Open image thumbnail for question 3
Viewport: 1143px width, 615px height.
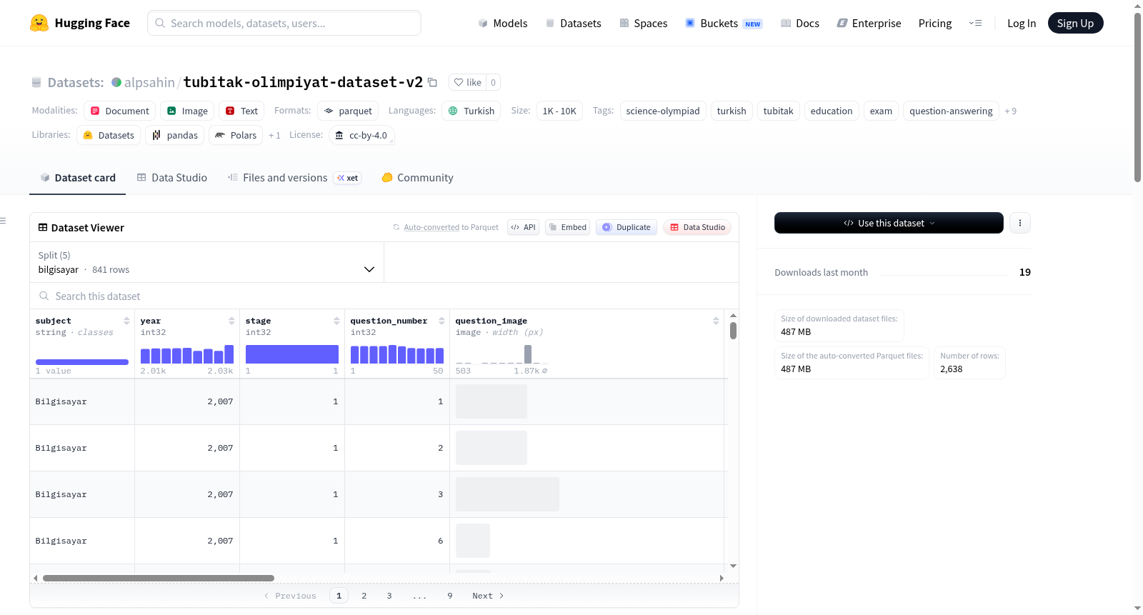[x=507, y=494]
